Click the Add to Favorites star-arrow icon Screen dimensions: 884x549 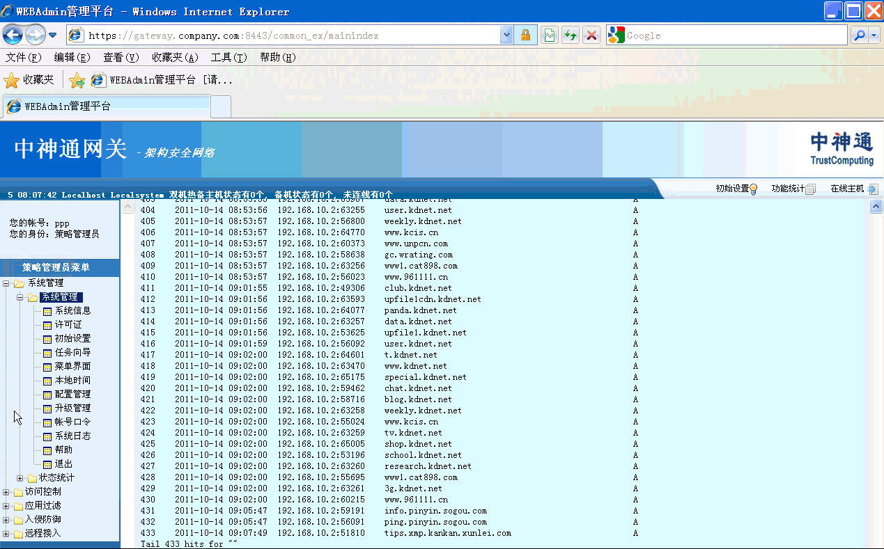(x=77, y=80)
